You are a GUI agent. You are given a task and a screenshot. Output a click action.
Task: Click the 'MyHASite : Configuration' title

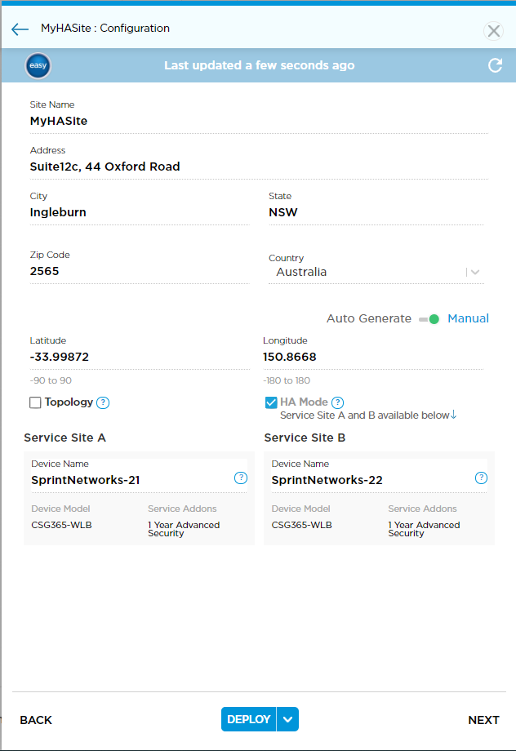(x=105, y=29)
